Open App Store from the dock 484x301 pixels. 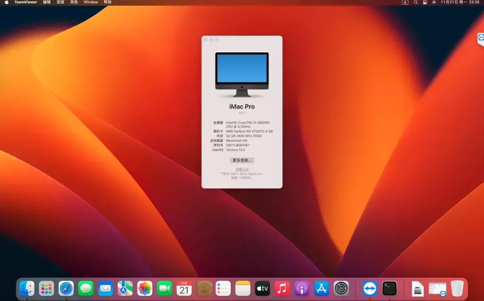[x=321, y=288]
